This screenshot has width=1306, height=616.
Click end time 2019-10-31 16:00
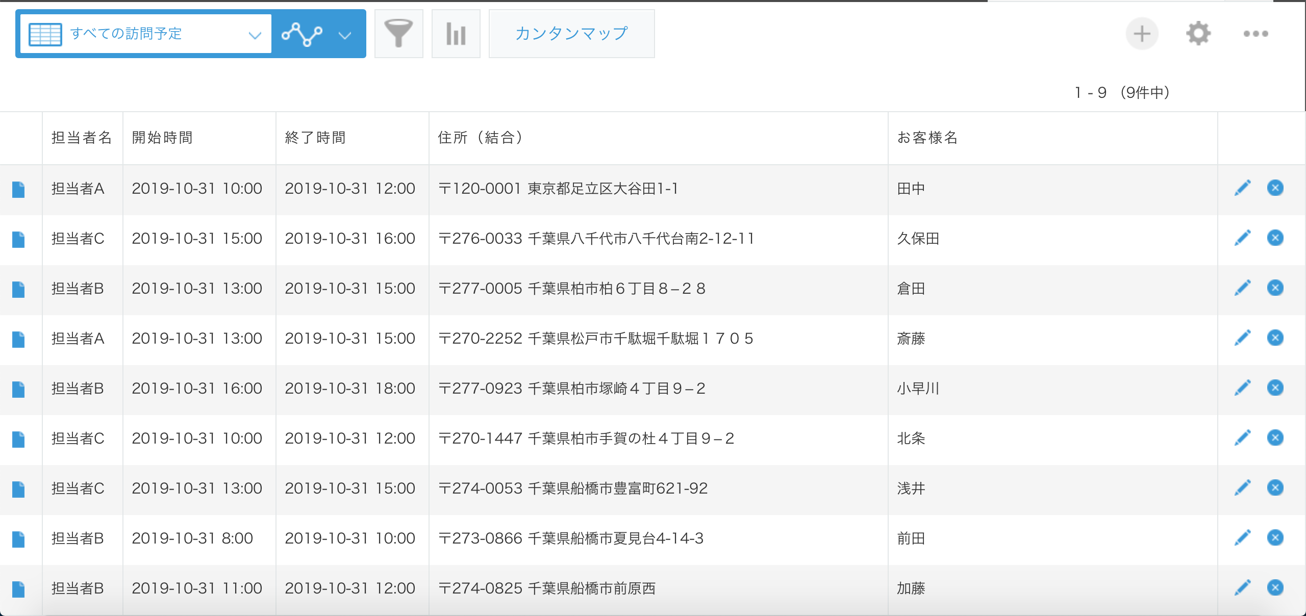tap(350, 239)
